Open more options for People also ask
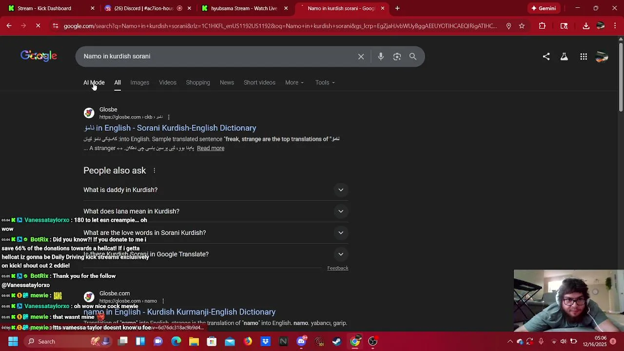624x351 pixels. (154, 171)
